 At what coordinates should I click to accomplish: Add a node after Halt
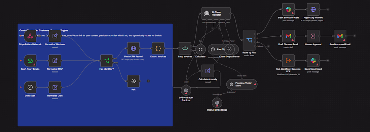click(x=148, y=81)
